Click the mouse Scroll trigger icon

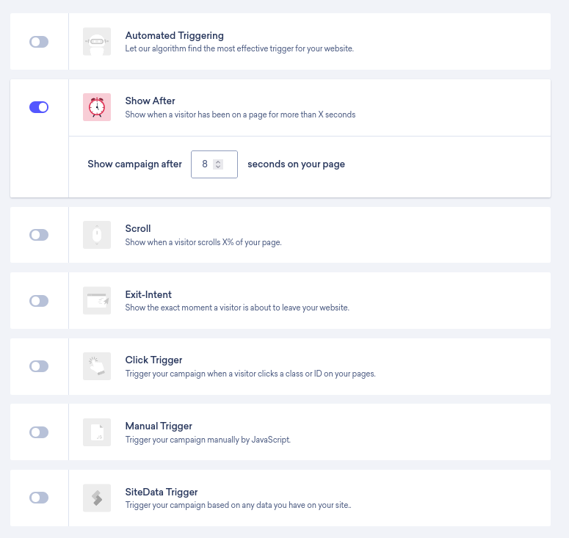[x=97, y=235]
